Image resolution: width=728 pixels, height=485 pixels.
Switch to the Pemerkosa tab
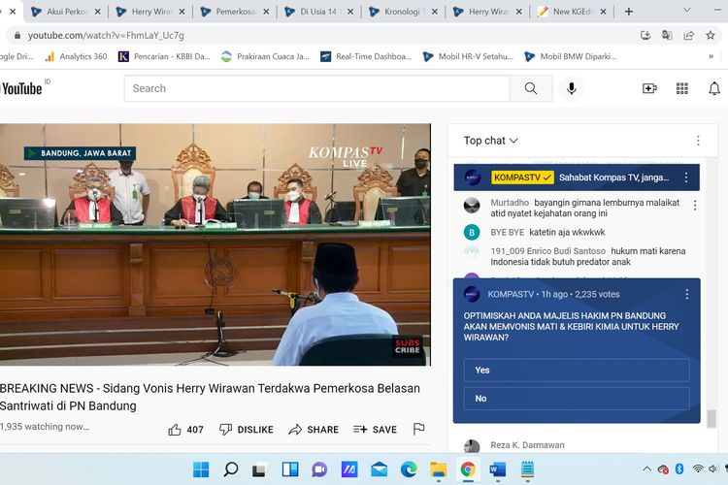pos(235,12)
